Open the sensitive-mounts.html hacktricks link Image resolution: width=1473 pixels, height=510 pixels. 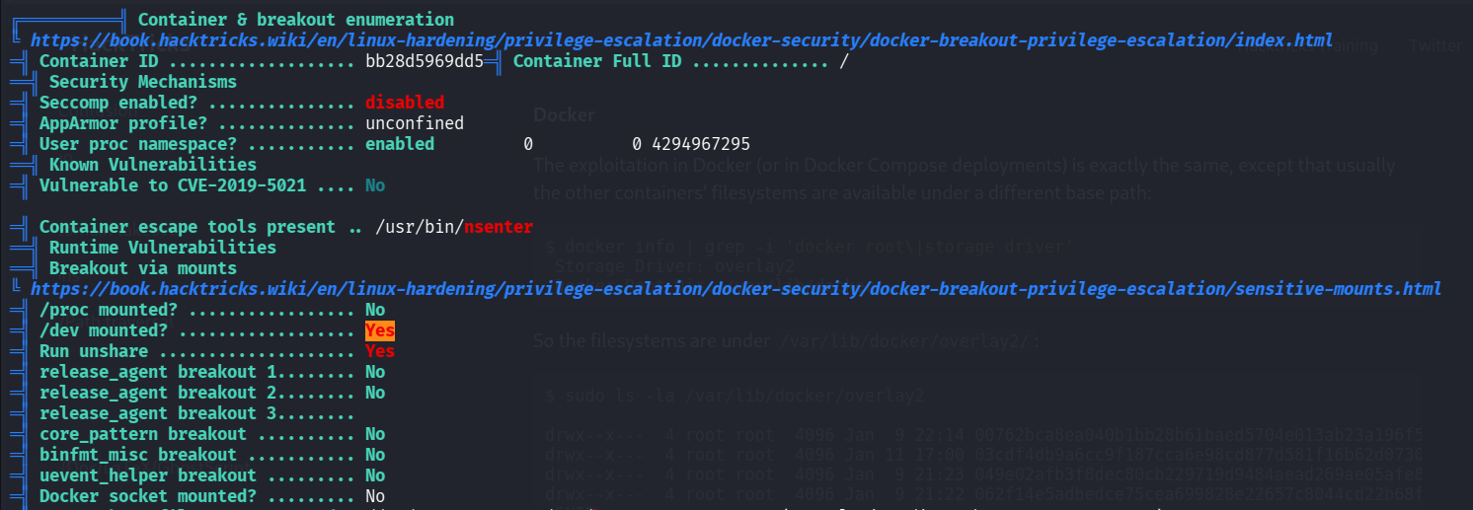(736, 289)
